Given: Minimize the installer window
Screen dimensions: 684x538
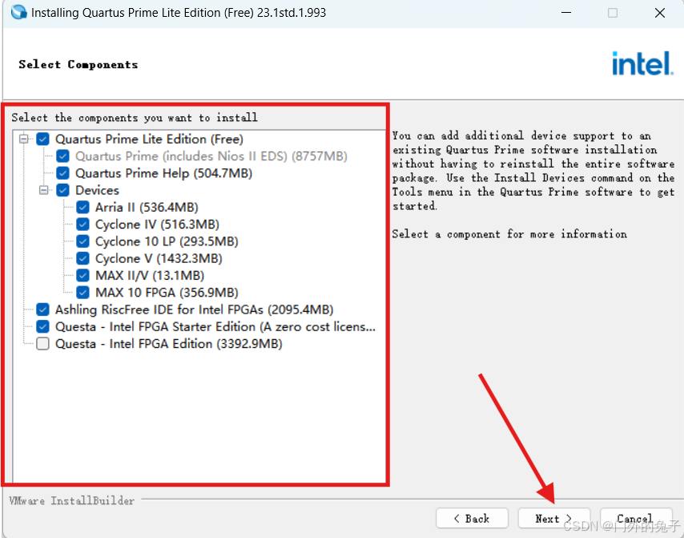Looking at the screenshot, I should (x=566, y=13).
